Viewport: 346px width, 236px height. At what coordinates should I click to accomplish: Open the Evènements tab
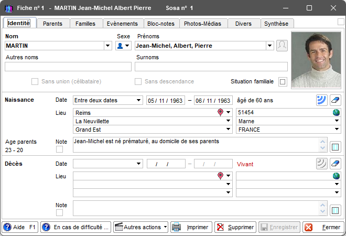click(x=122, y=24)
